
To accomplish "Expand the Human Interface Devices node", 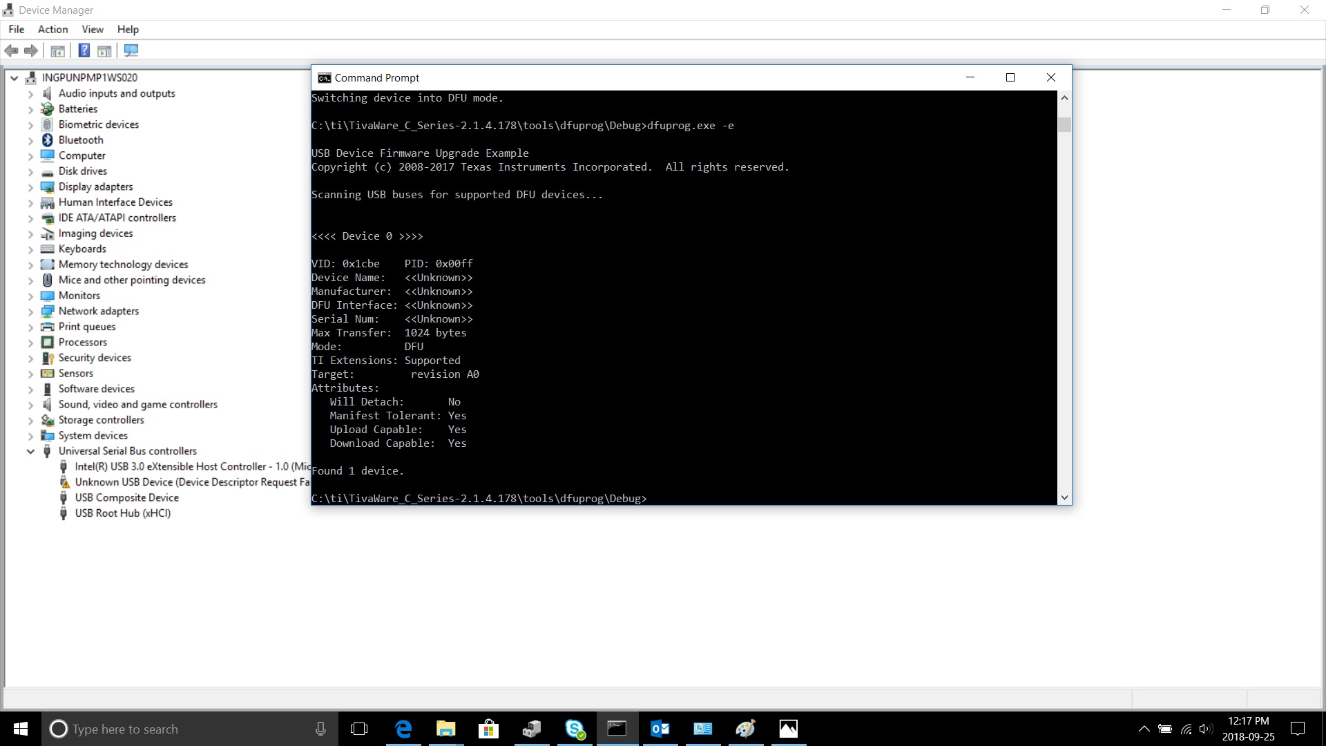I will pyautogui.click(x=30, y=203).
